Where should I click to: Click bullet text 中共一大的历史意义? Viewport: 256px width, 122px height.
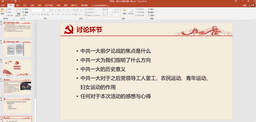(103, 69)
